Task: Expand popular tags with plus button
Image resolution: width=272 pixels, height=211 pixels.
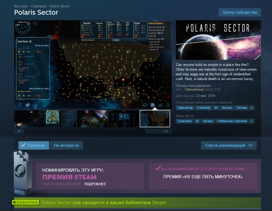Action: [252, 108]
